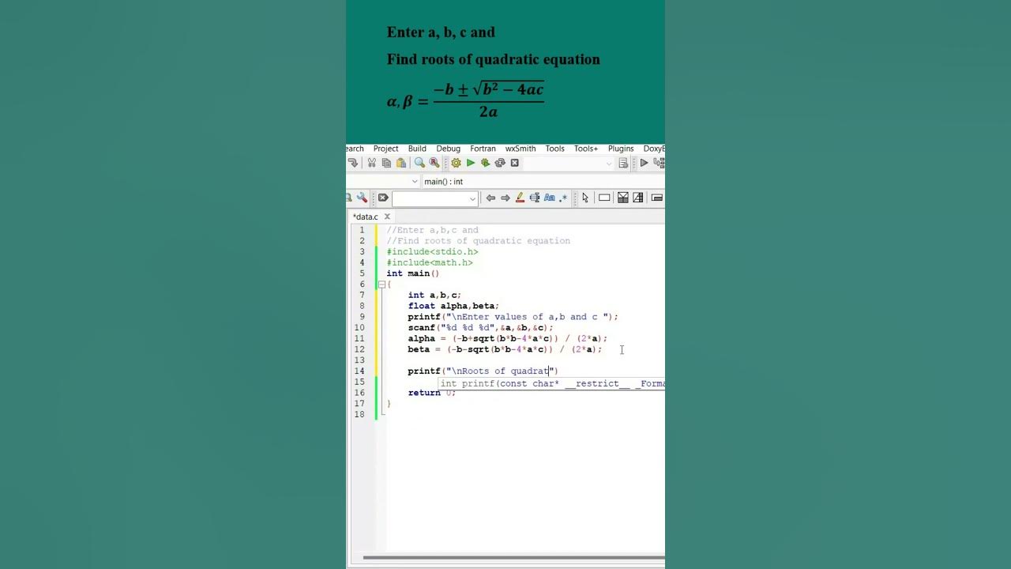
Task: Click the alpha = formula line
Action: [x=508, y=338]
